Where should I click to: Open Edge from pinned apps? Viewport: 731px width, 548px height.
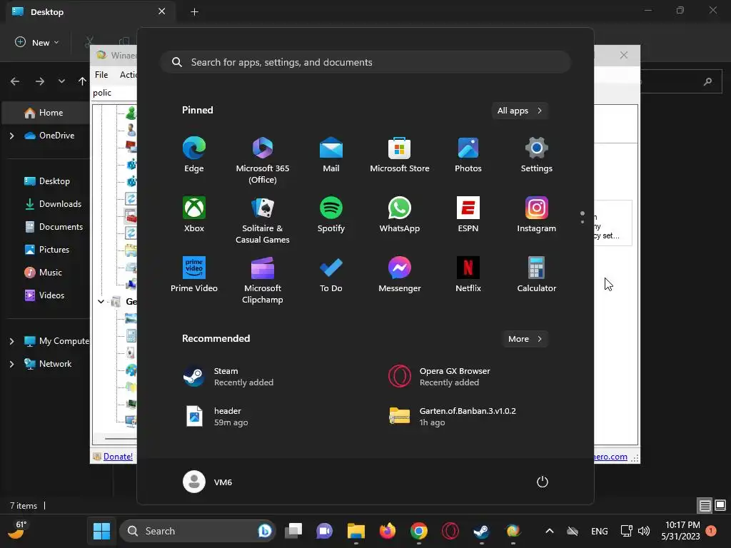[x=194, y=155]
